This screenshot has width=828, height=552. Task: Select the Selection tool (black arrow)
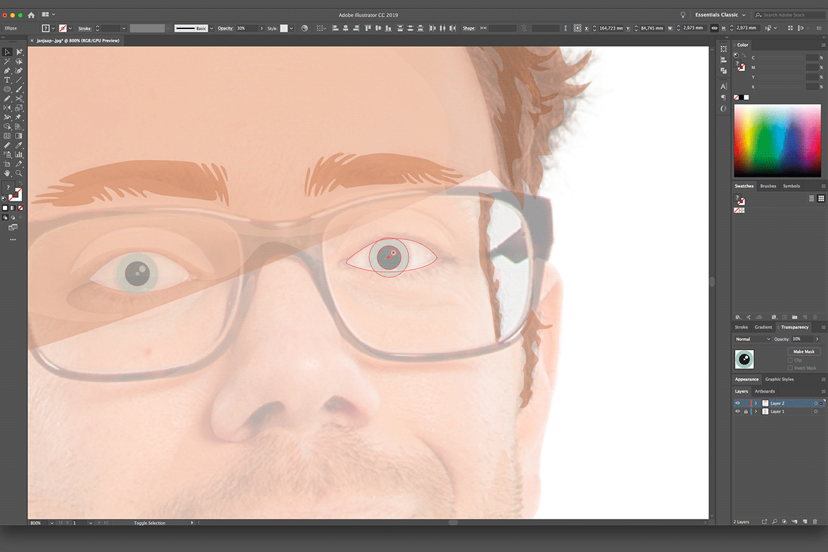click(x=7, y=52)
